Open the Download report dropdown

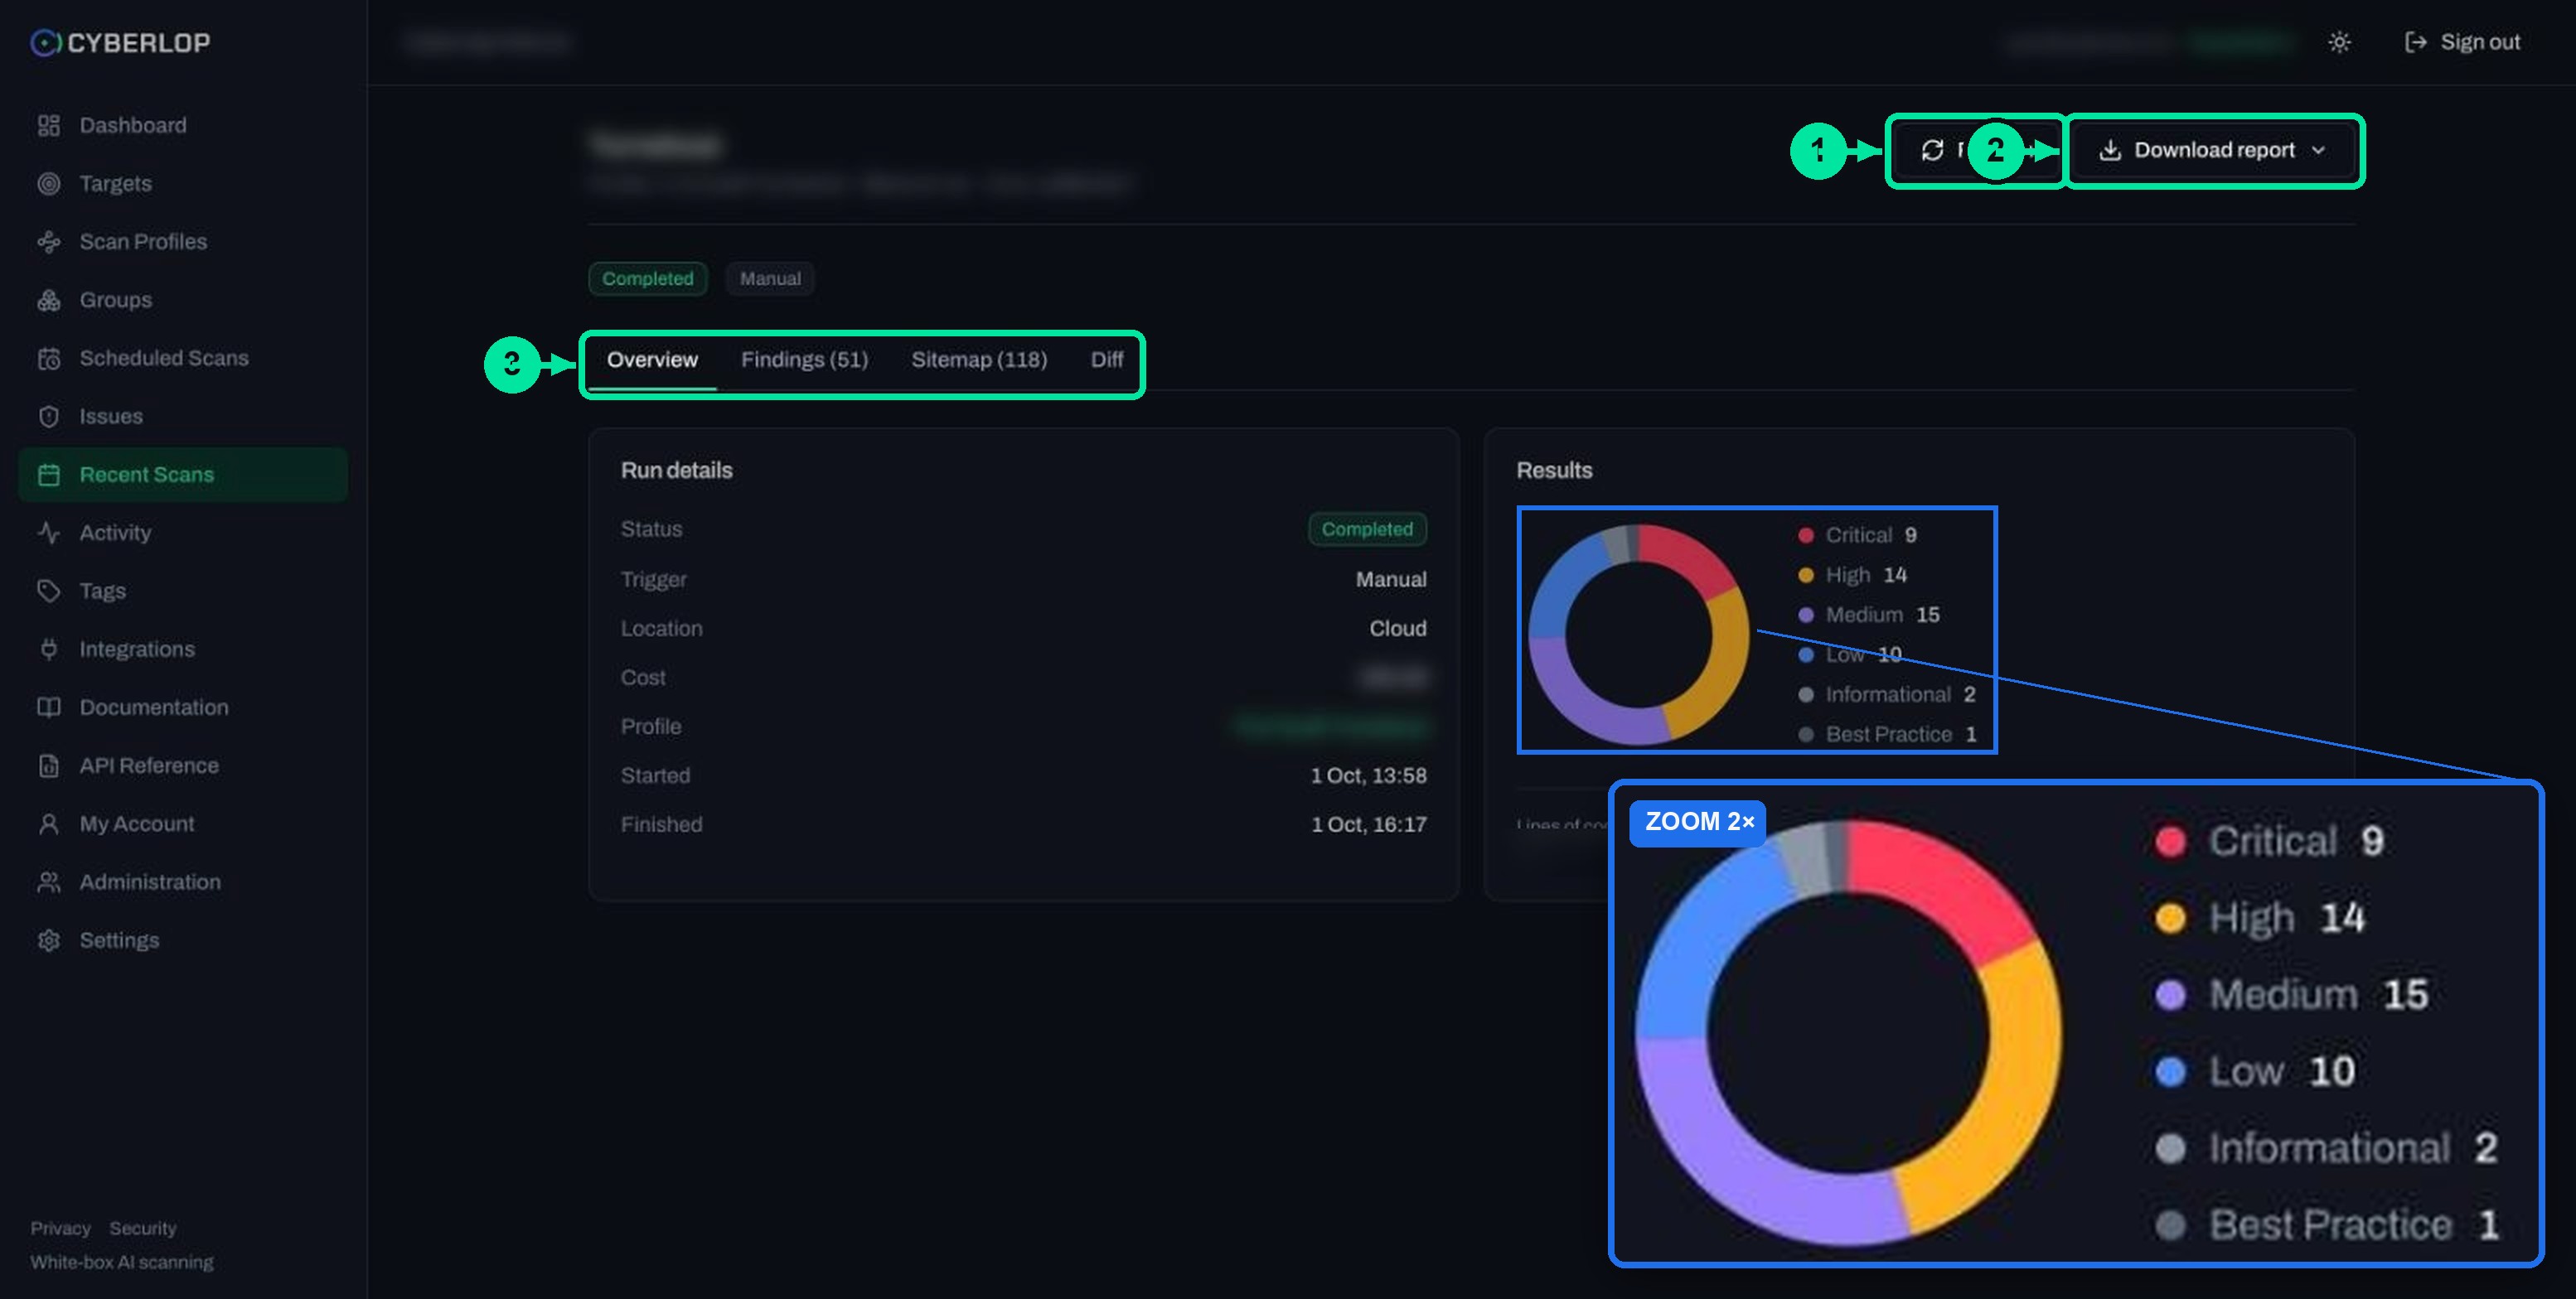tap(2214, 150)
